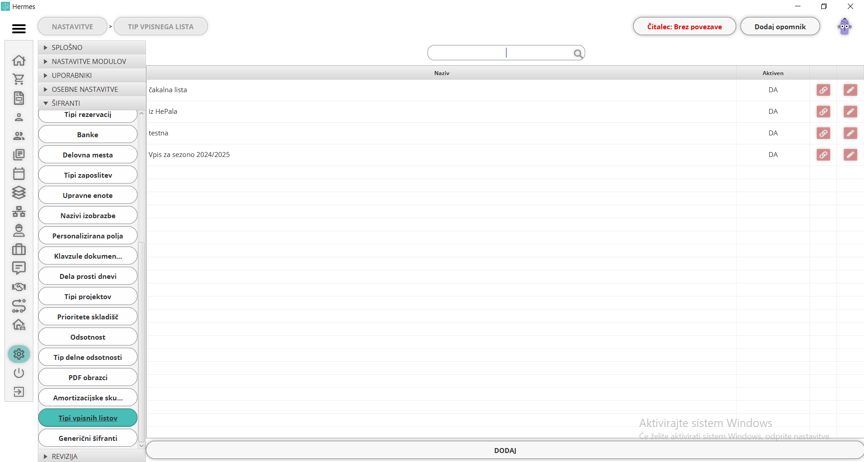Viewport: 864px width, 462px height.
Task: Click TIP VPISNEGA LISTA breadcrumb
Action: [161, 27]
